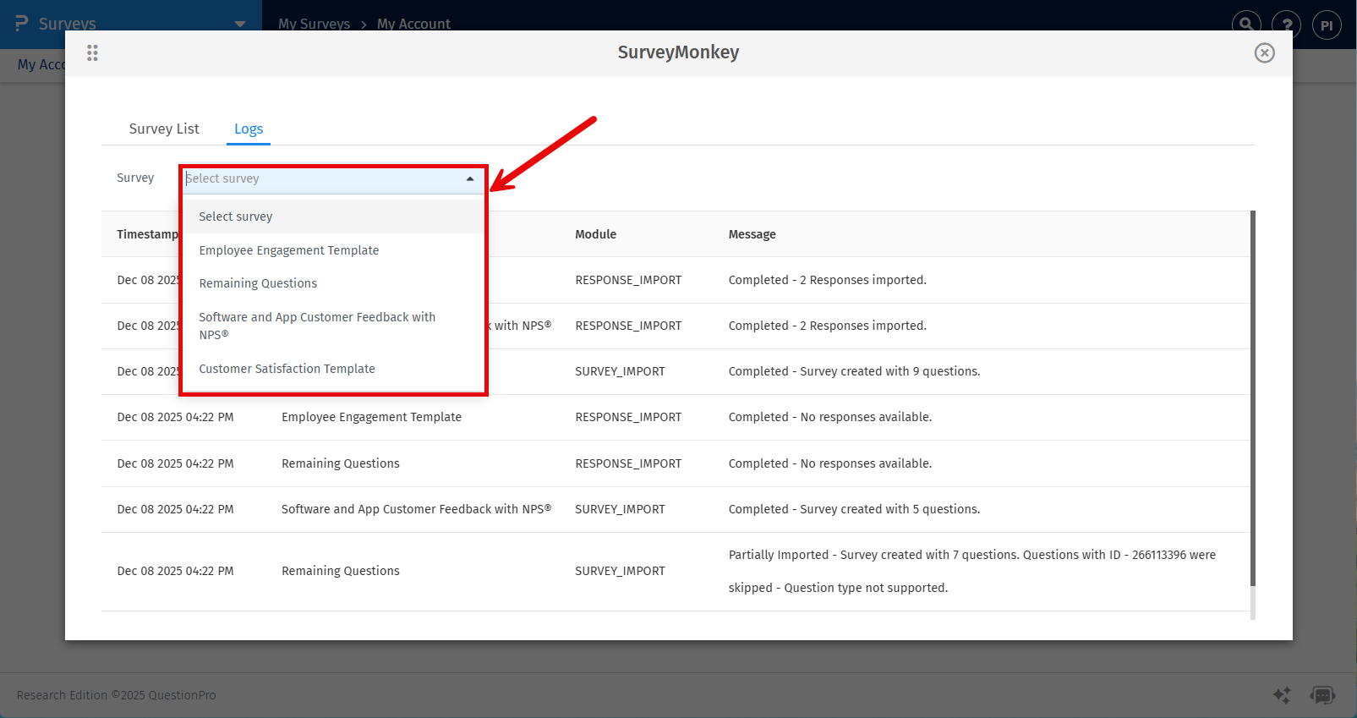Choose 'Select survey' option in dropdown list
Screen dimensions: 1357x718
[333, 216]
